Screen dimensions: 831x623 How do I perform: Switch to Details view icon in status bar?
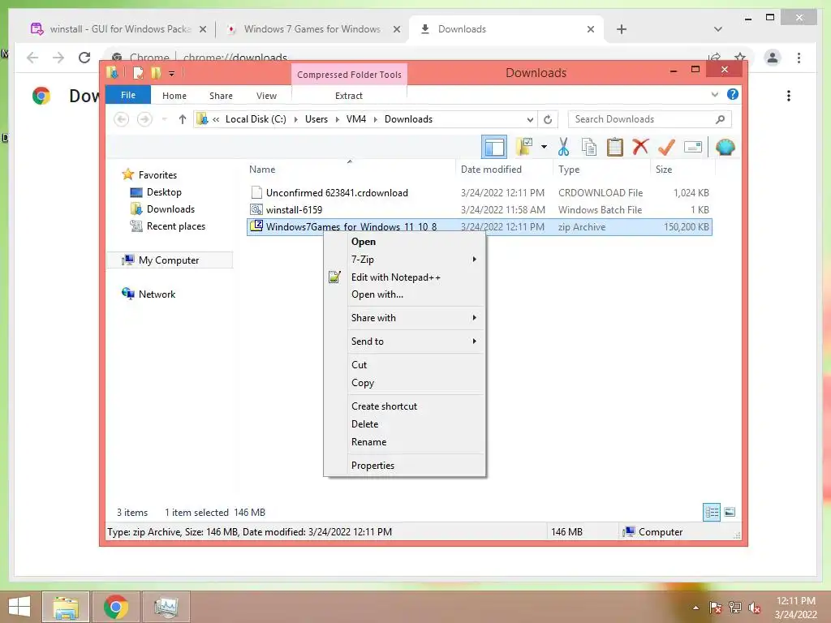pos(711,513)
